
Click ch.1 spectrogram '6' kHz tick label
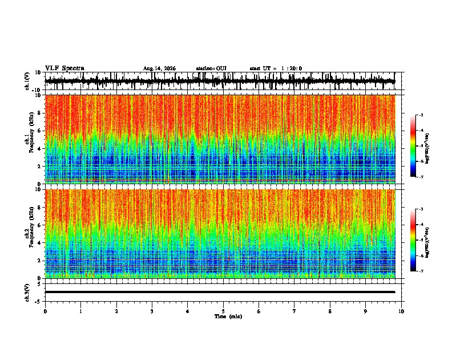(39, 131)
